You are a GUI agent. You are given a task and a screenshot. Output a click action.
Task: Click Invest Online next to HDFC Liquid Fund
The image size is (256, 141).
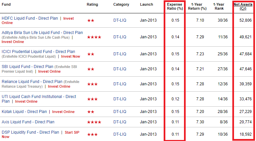(x=38, y=21)
